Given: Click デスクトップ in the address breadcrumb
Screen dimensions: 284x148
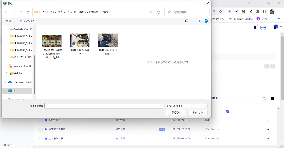Looking at the screenshot, I should pos(56,12).
